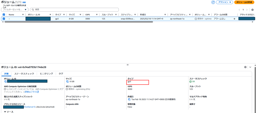Click the plus icon in alarm column
Screen dimensions: 256x113
234,19
